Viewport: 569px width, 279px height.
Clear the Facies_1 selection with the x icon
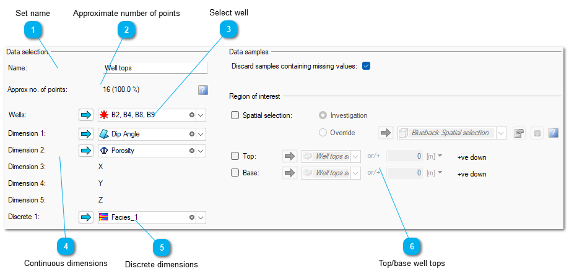click(191, 217)
